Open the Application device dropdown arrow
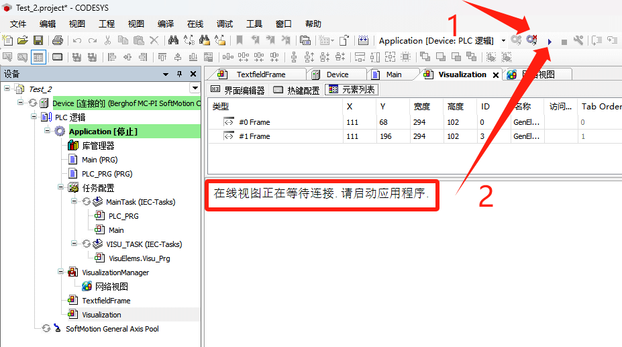Image resolution: width=622 pixels, height=347 pixels. click(x=503, y=41)
